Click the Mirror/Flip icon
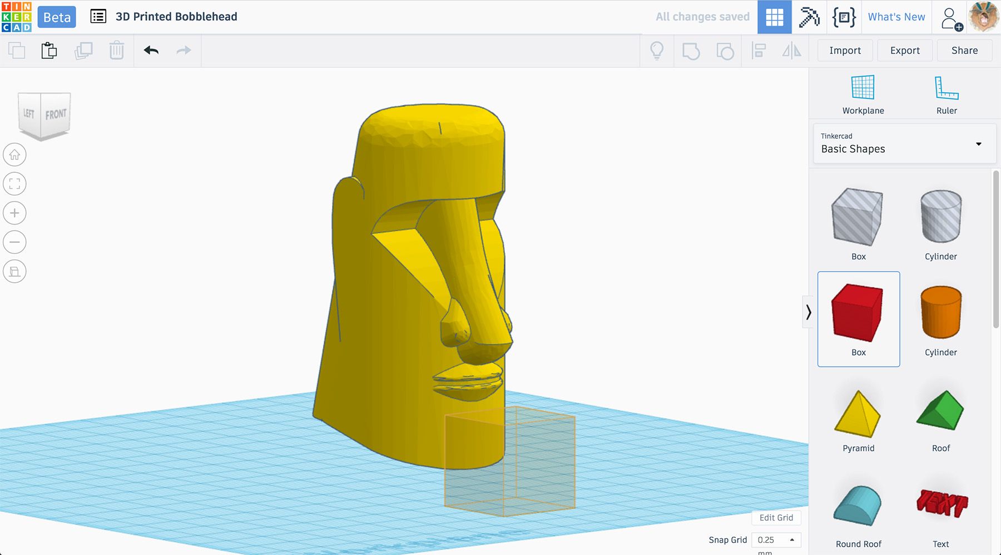This screenshot has height=555, width=1001. (x=792, y=51)
